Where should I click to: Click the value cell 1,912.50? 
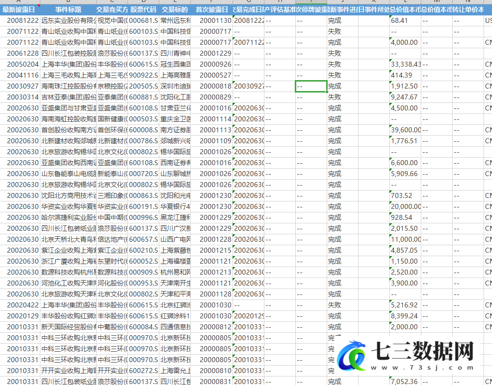[x=405, y=86]
